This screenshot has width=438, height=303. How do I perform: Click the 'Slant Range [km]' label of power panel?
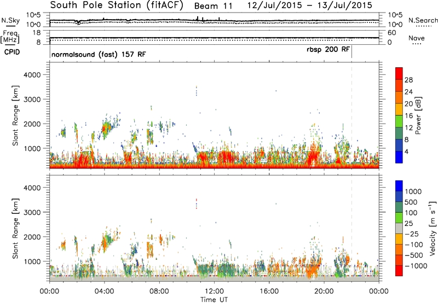(15, 115)
